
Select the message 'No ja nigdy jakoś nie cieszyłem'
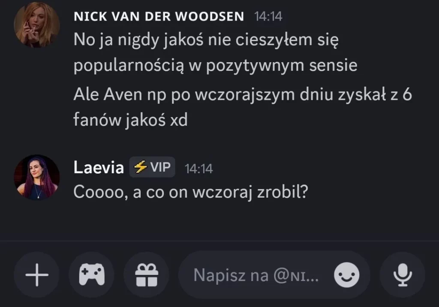pyautogui.click(x=216, y=52)
